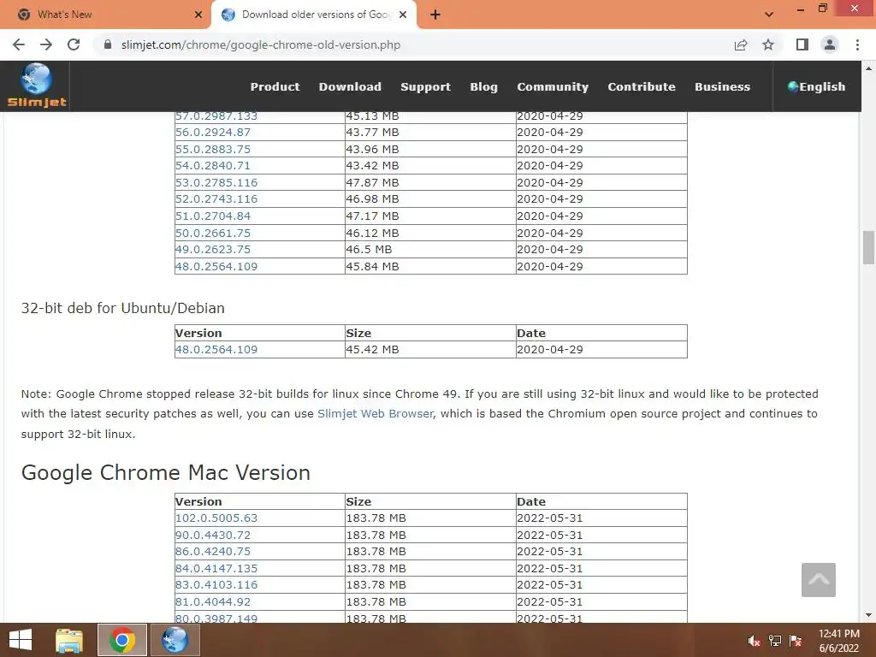
Task: Open a new browser tab
Action: point(435,15)
